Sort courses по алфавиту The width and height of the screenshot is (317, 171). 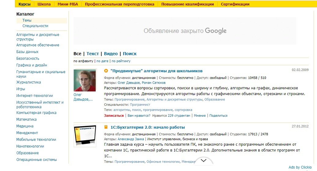(83, 61)
